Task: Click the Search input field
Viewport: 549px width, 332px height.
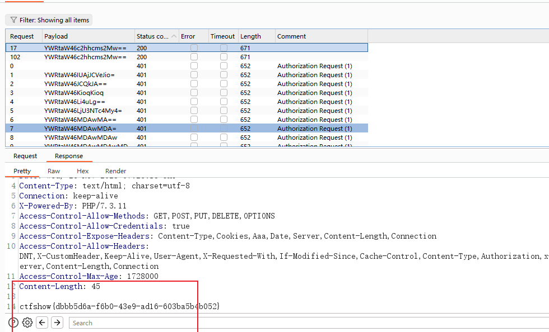Action: pos(308,323)
